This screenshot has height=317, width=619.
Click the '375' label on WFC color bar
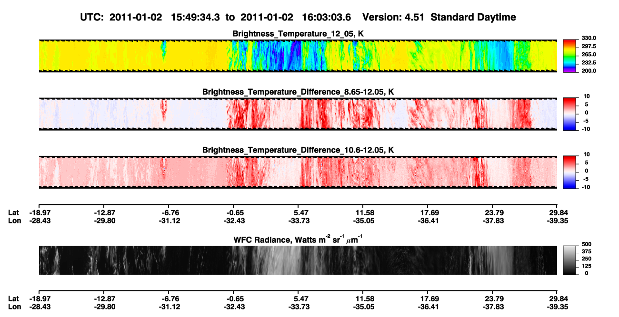pyautogui.click(x=586, y=251)
